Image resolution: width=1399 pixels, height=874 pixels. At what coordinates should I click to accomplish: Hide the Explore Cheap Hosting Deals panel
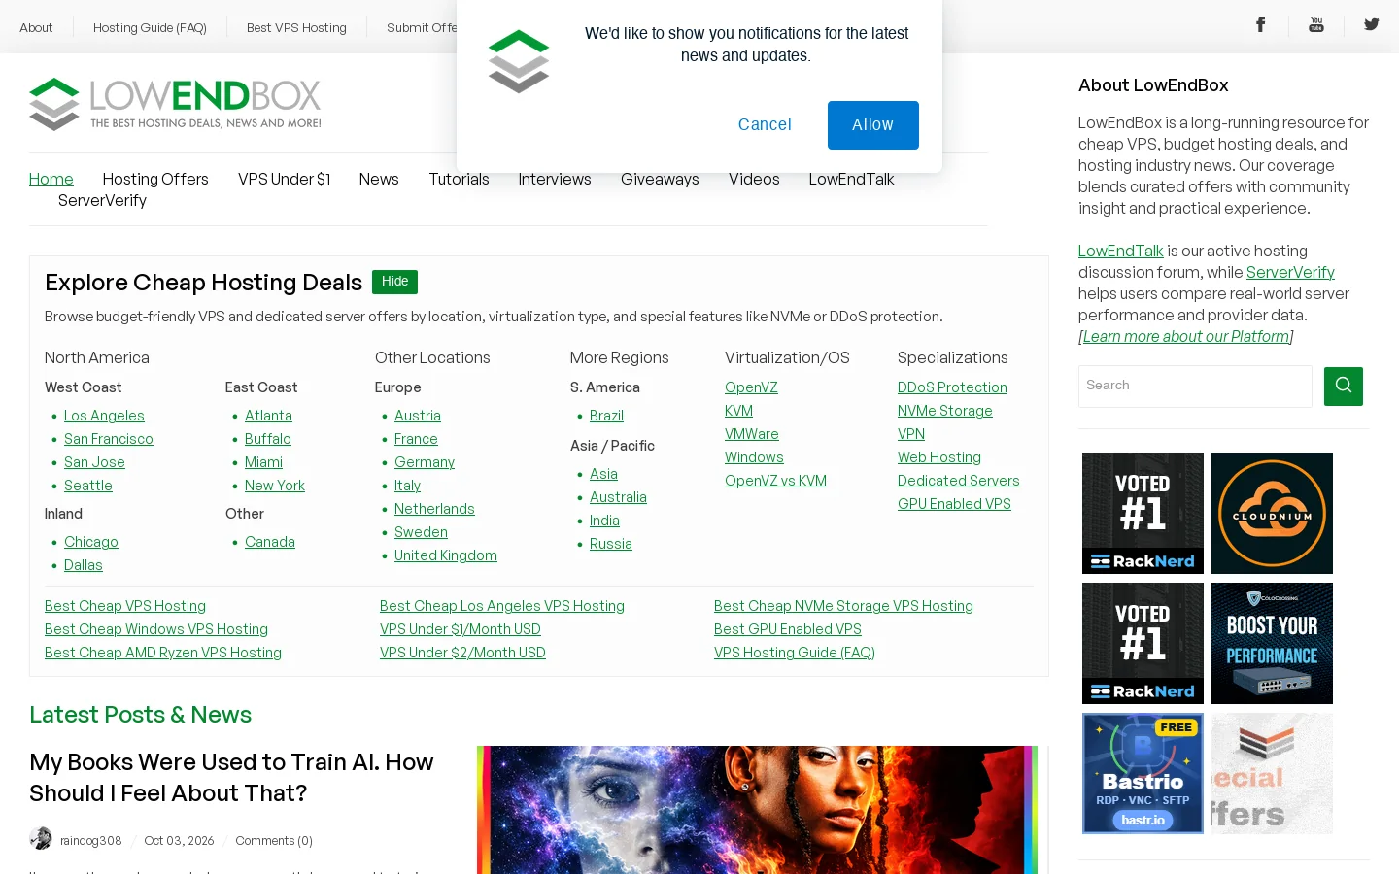click(394, 282)
